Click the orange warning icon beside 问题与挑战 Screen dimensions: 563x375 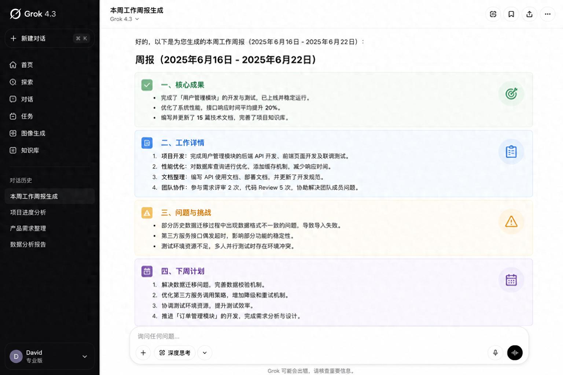coord(147,213)
